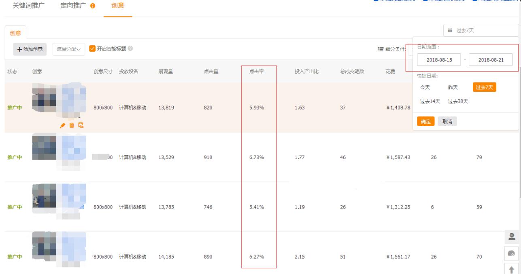Edit the first creative with pencil icon

(x=62, y=125)
